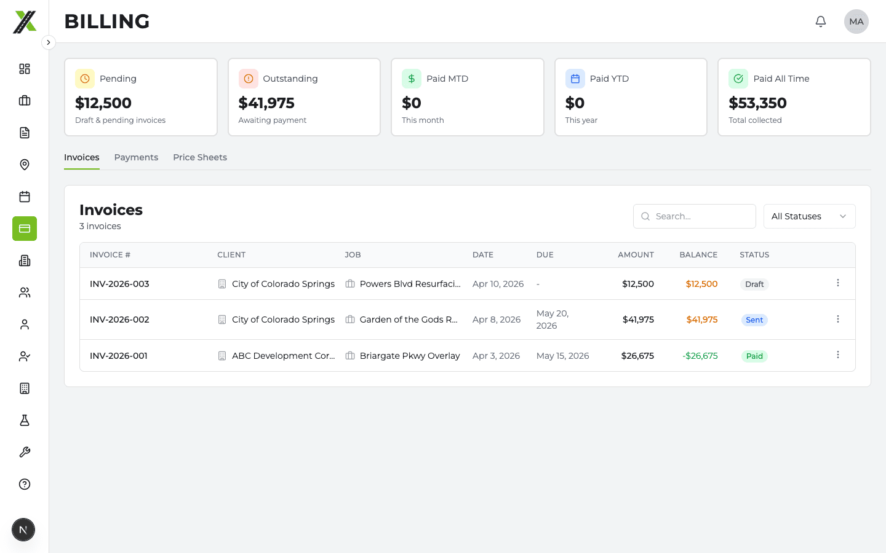
Task: Open the wrench tools icon in sidebar
Action: [25, 452]
